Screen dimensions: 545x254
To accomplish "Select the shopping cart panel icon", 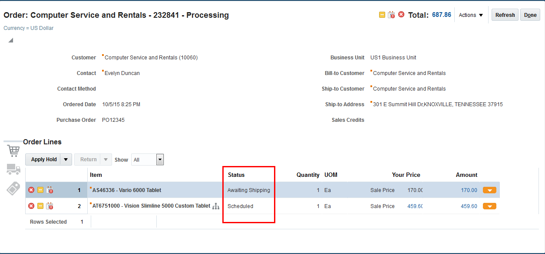I will point(13,150).
